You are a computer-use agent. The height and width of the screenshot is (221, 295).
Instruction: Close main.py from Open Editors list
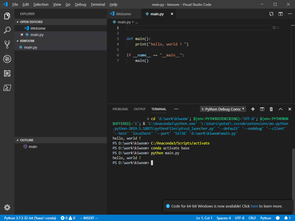tap(22, 35)
